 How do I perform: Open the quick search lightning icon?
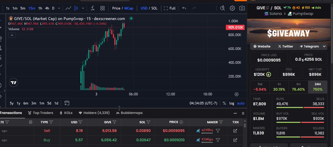coord(222,8)
